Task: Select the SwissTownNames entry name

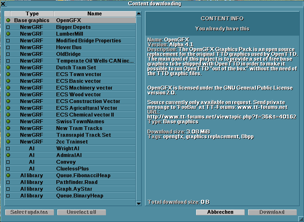Action: click(80, 121)
